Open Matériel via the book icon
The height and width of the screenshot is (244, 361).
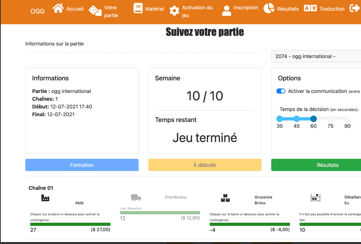pyautogui.click(x=138, y=8)
